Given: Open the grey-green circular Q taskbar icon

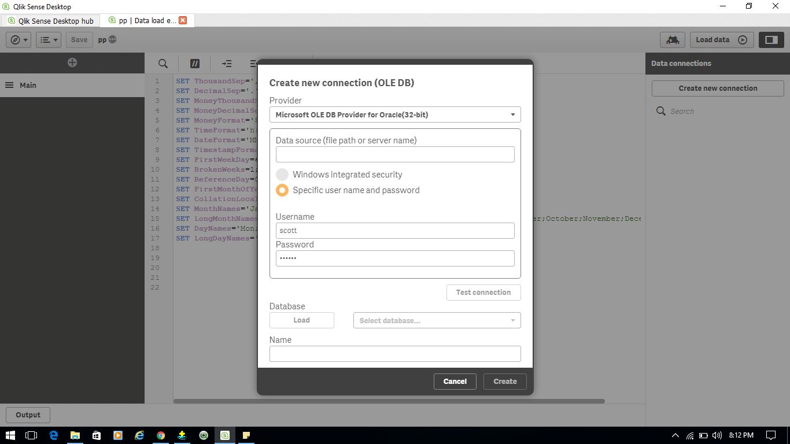Looking at the screenshot, I should 204,435.
